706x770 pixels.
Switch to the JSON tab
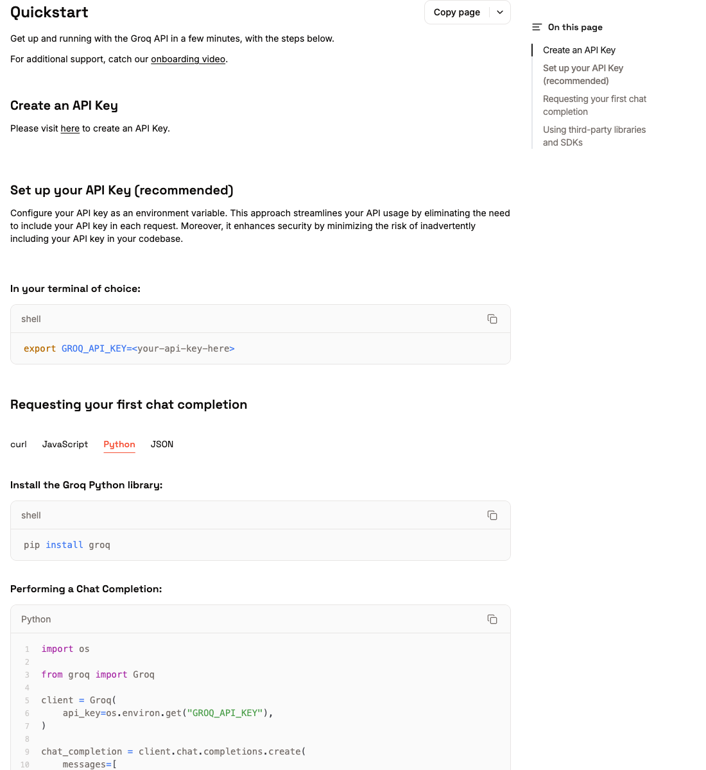tap(162, 444)
